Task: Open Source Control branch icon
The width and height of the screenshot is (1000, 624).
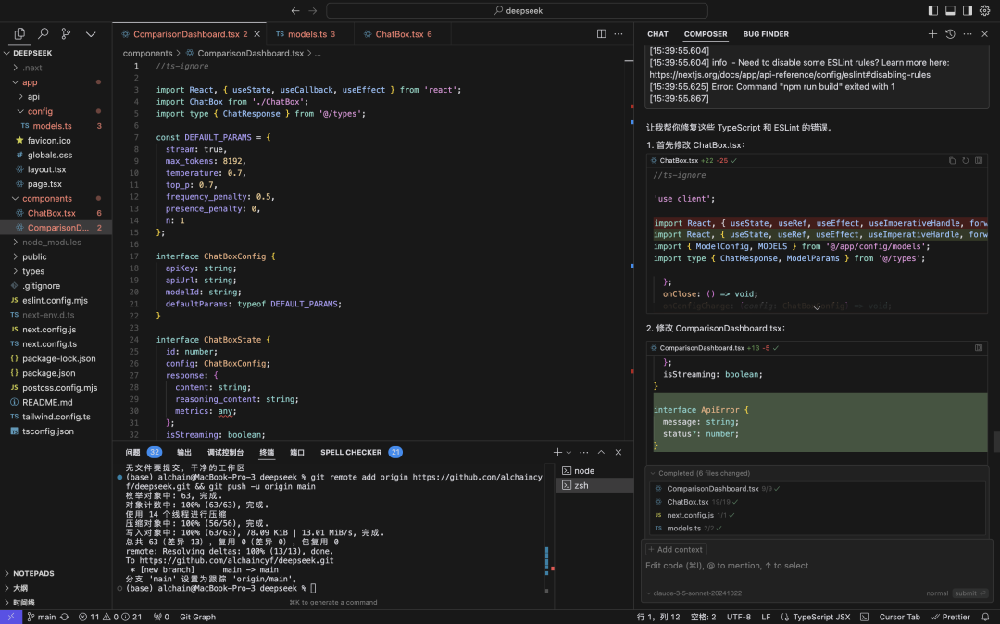Action: pos(66,33)
